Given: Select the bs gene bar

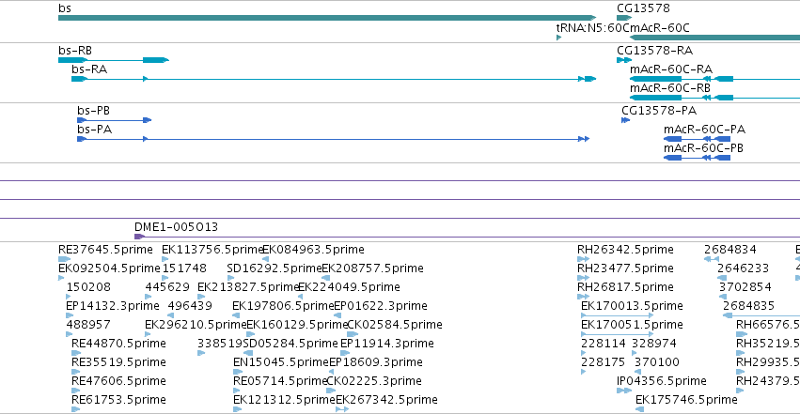Looking at the screenshot, I should [x=327, y=18].
